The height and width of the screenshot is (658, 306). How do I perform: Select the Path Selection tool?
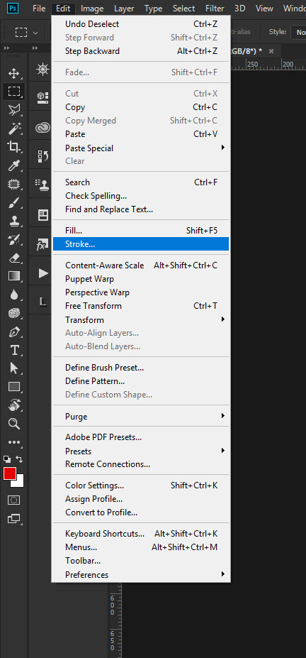(x=14, y=368)
